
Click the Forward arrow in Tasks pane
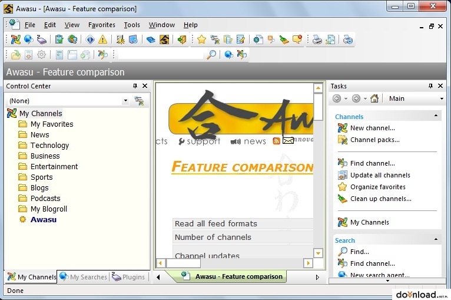point(356,98)
